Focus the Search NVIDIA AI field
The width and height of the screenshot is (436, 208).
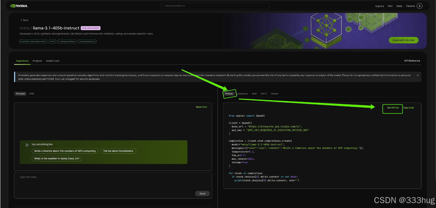pos(215,6)
